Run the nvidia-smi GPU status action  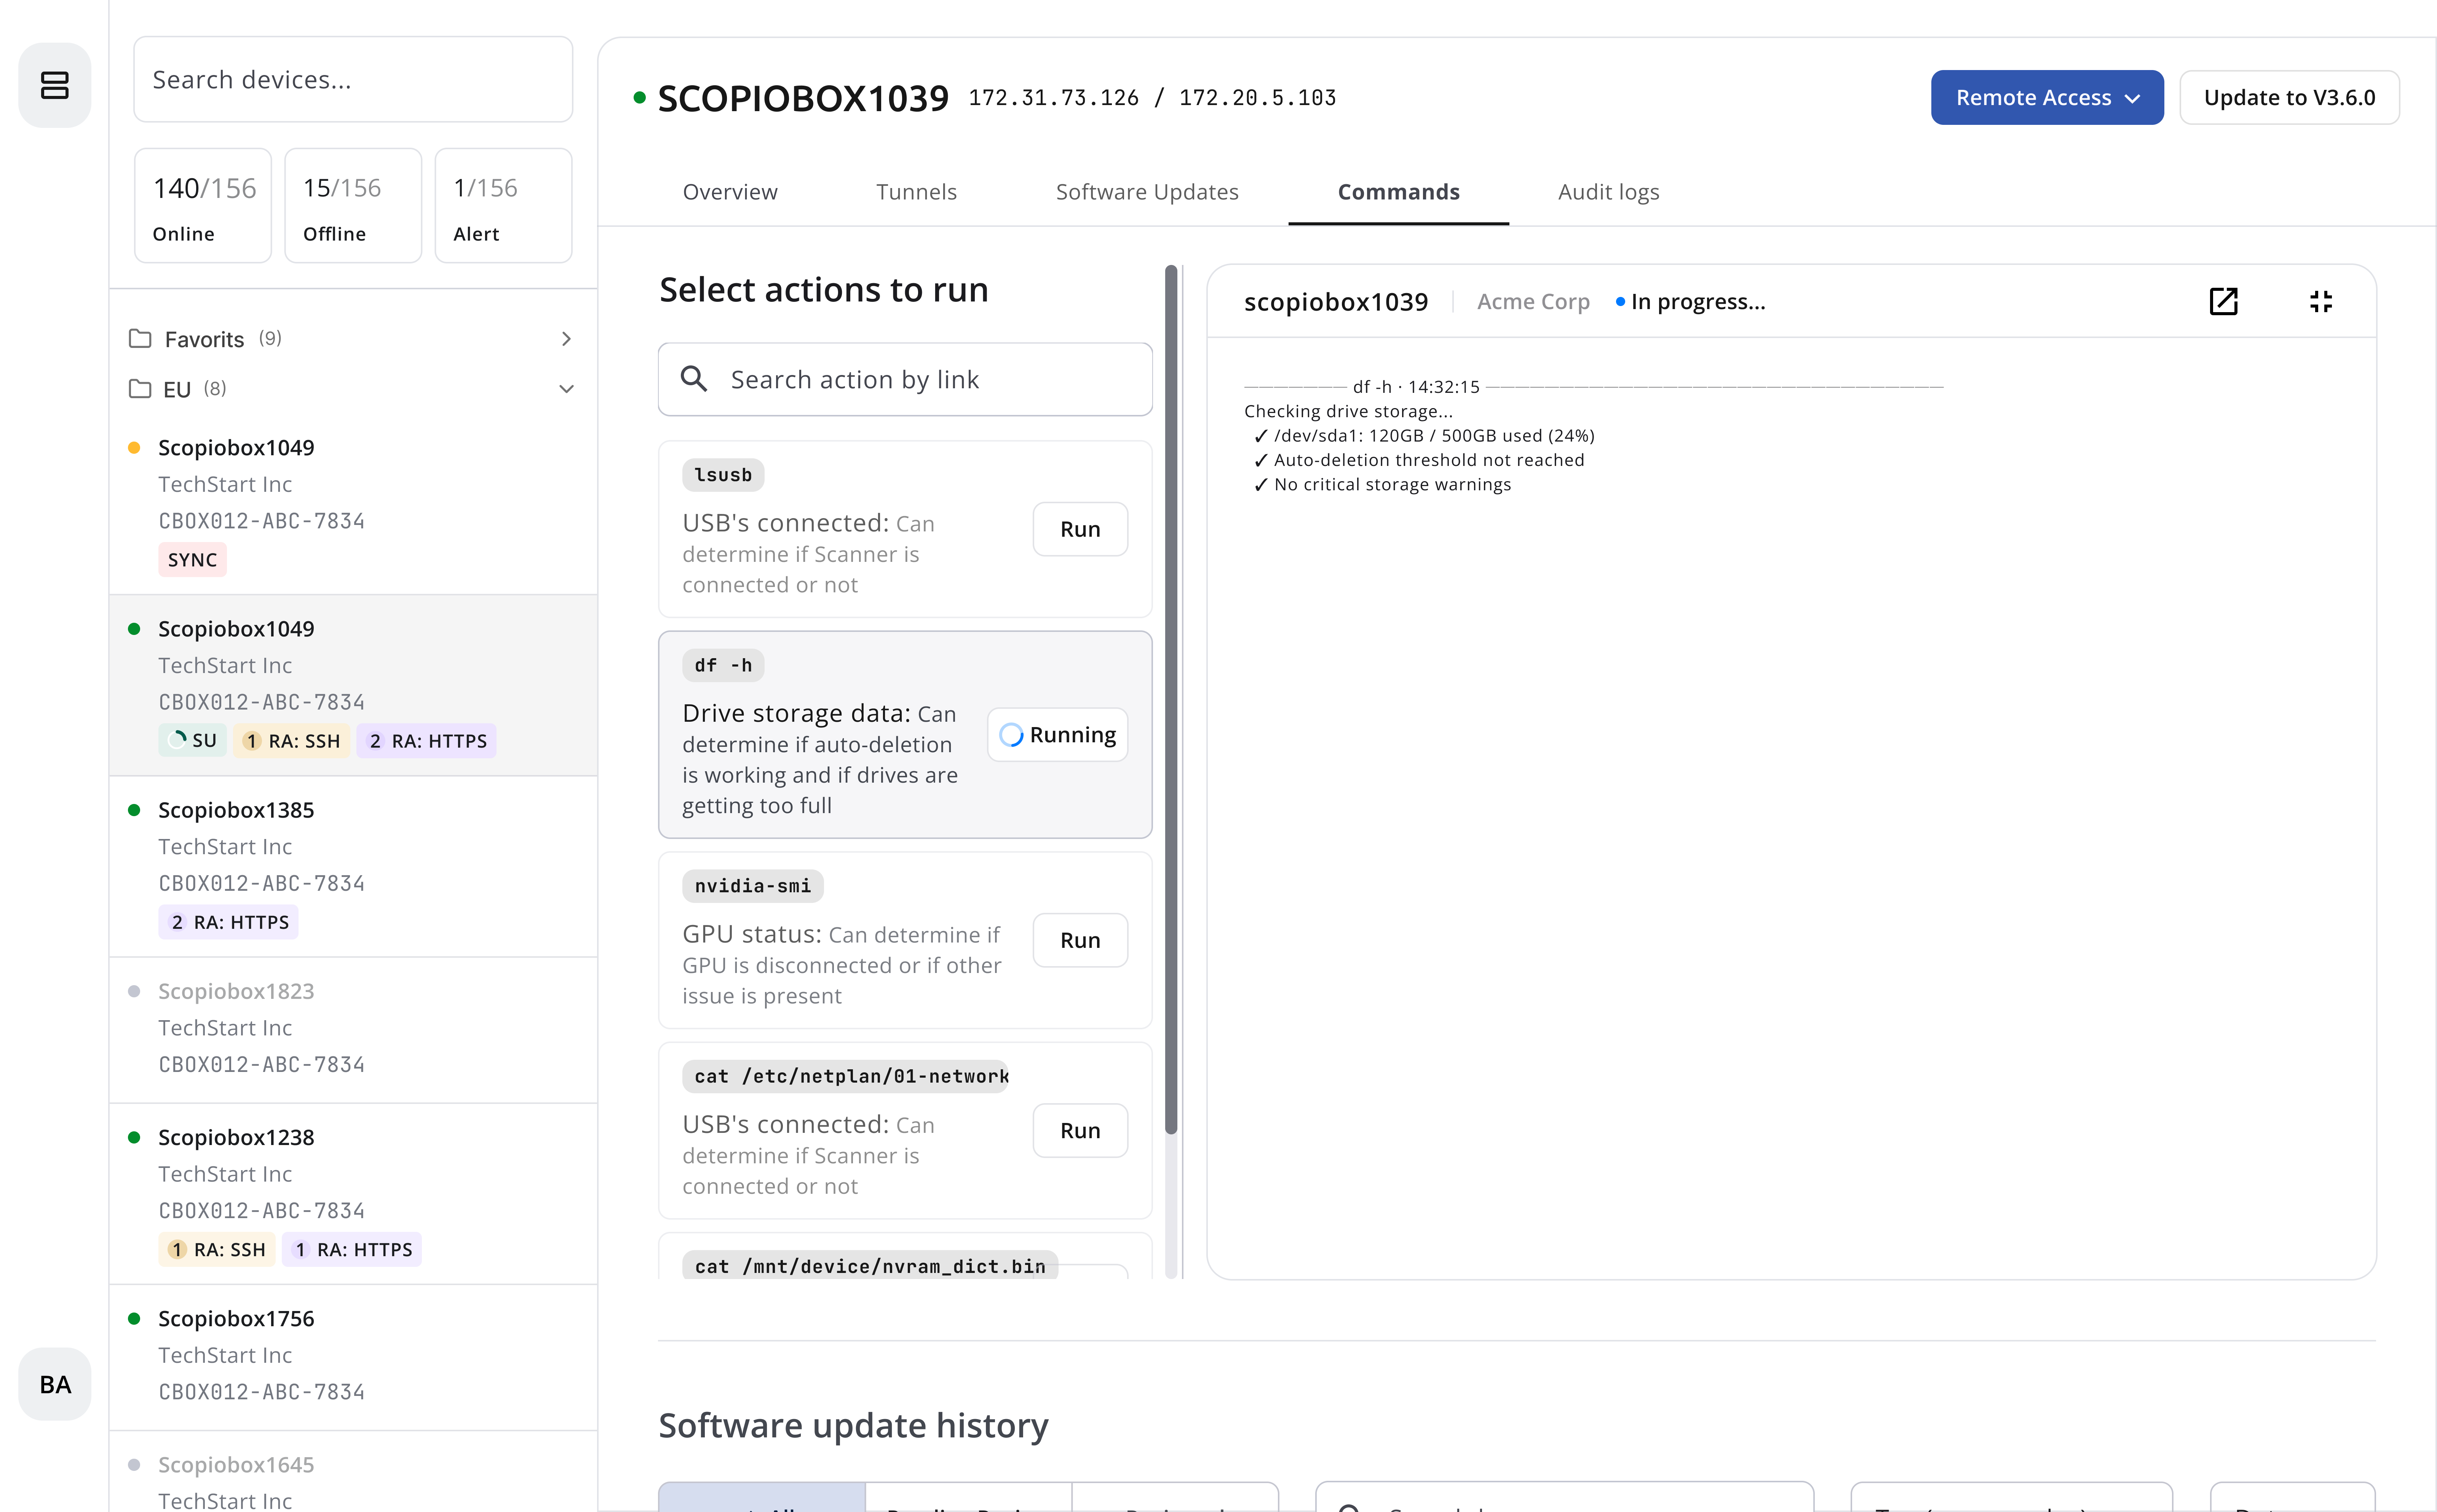click(1079, 940)
